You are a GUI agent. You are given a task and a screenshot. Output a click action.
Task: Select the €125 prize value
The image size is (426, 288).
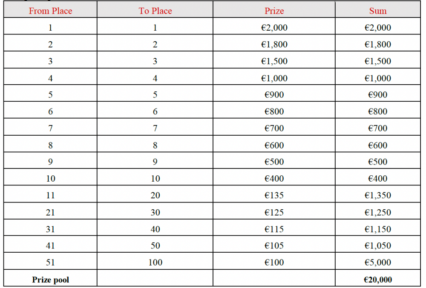274,212
